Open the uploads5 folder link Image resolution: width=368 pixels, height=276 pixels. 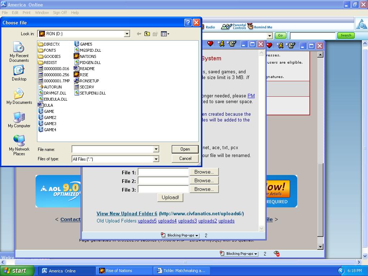coord(147,221)
